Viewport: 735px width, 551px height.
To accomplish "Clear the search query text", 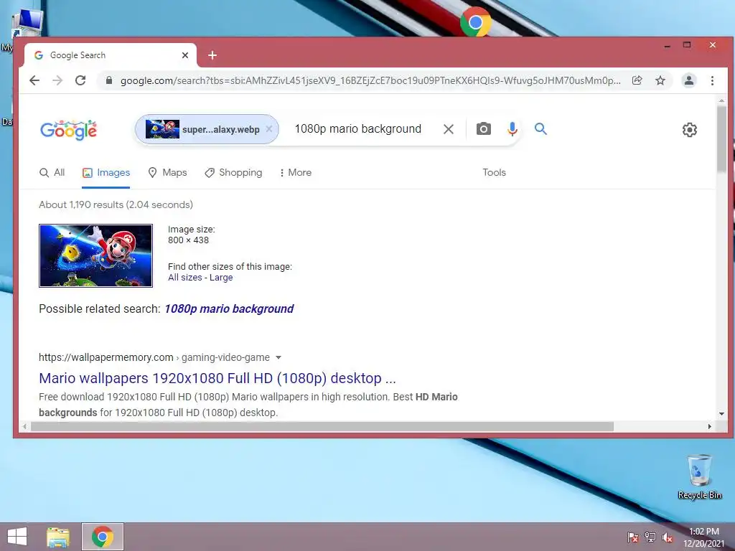I will pyautogui.click(x=449, y=129).
